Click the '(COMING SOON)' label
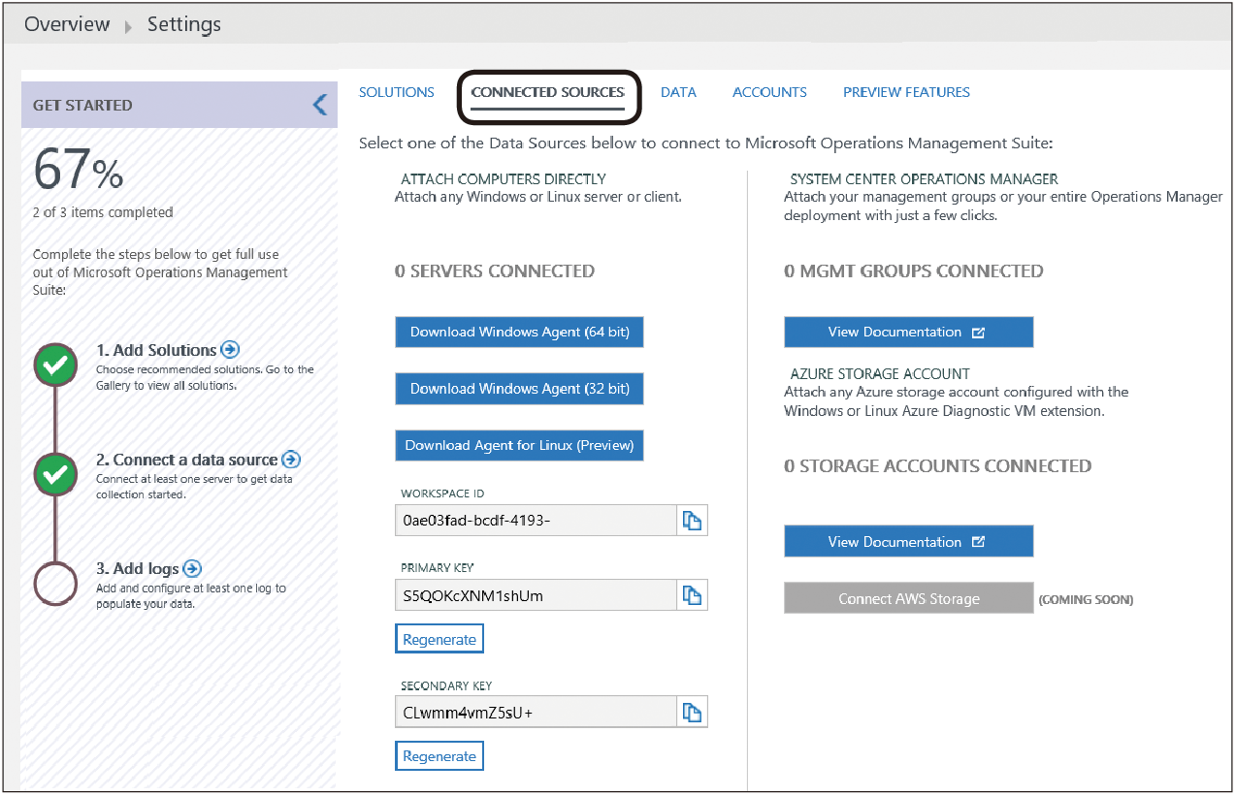1236x796 pixels. 1086,600
